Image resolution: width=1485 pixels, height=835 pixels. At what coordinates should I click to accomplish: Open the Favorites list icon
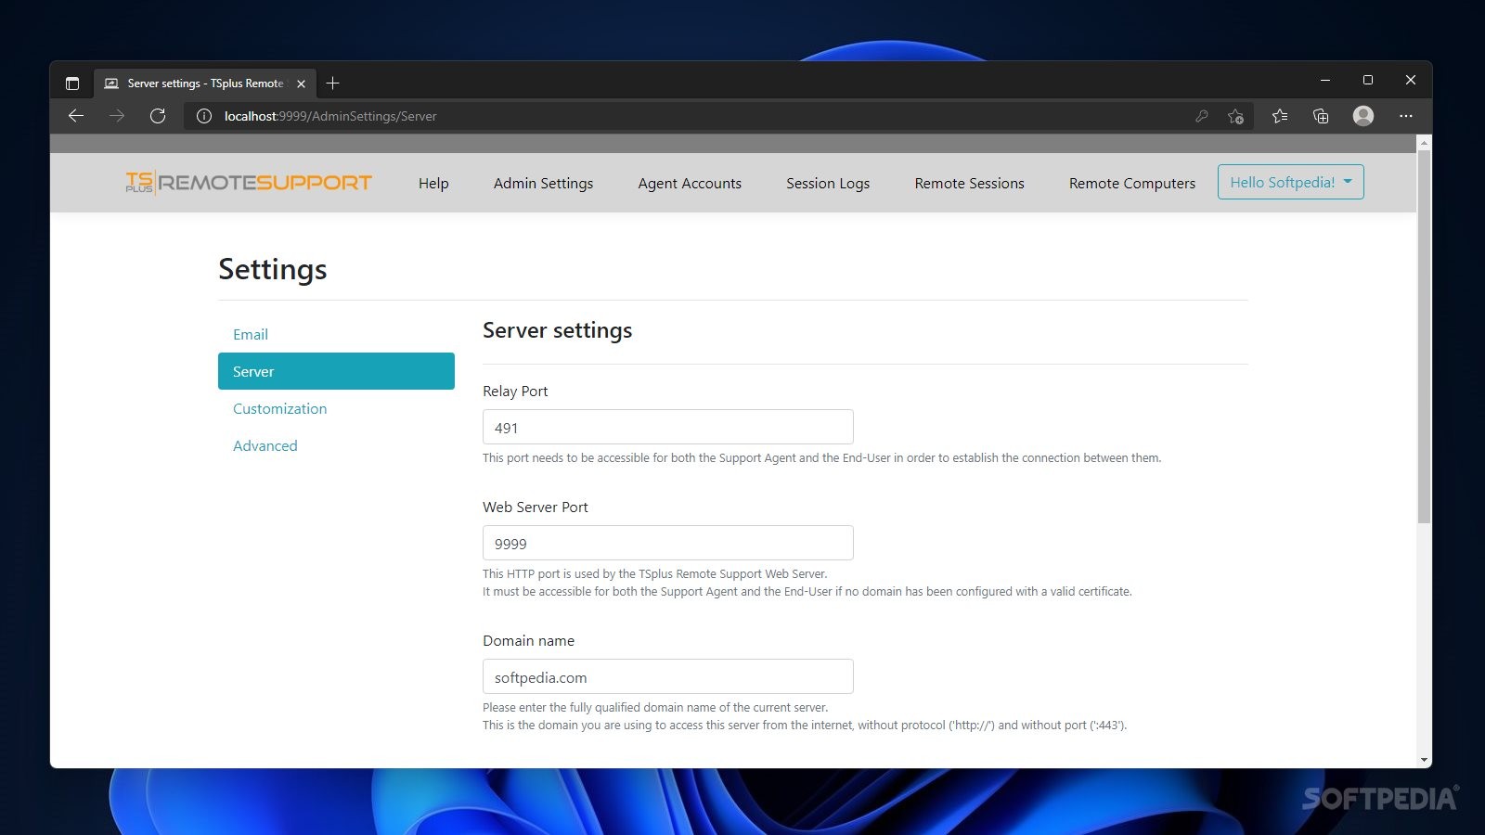coord(1280,116)
